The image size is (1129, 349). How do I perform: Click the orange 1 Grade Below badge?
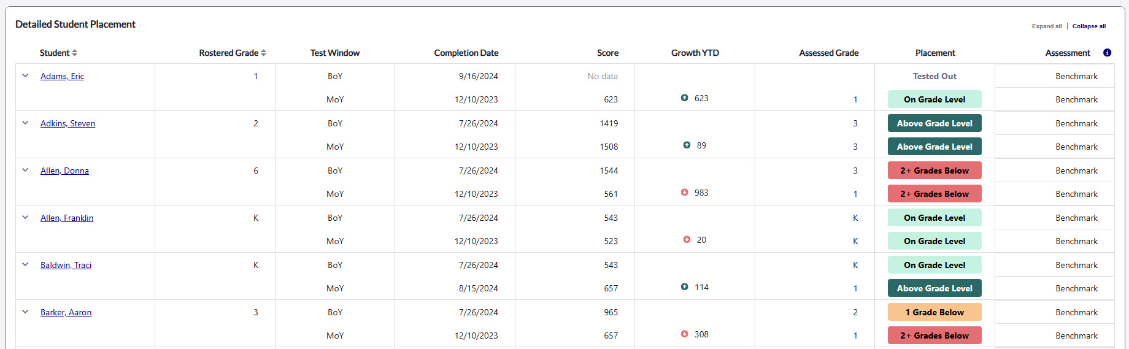click(x=934, y=312)
